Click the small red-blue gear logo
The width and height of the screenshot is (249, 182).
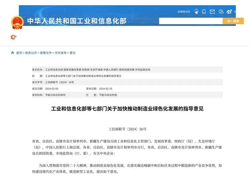pos(13,37)
